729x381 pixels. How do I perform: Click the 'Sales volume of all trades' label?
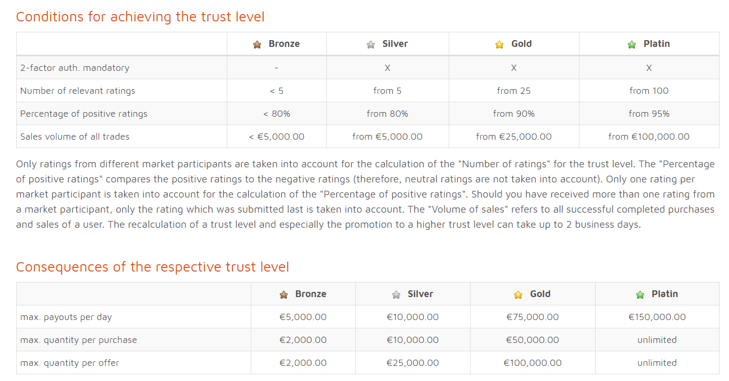click(x=75, y=137)
